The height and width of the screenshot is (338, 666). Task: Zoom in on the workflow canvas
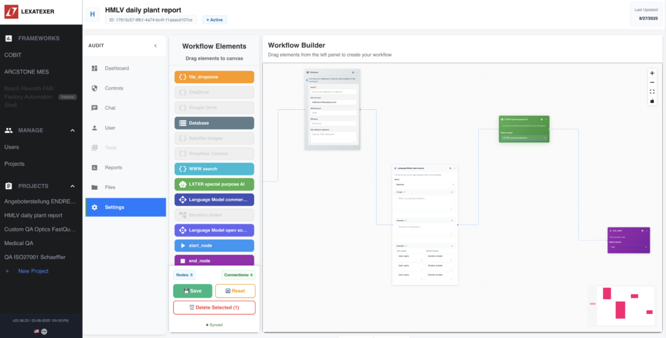pos(652,73)
